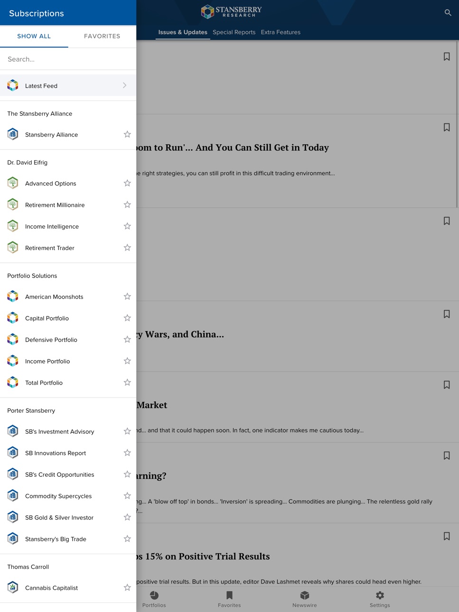
Task: Click the SB's Investment Advisory icon
Action: point(13,431)
